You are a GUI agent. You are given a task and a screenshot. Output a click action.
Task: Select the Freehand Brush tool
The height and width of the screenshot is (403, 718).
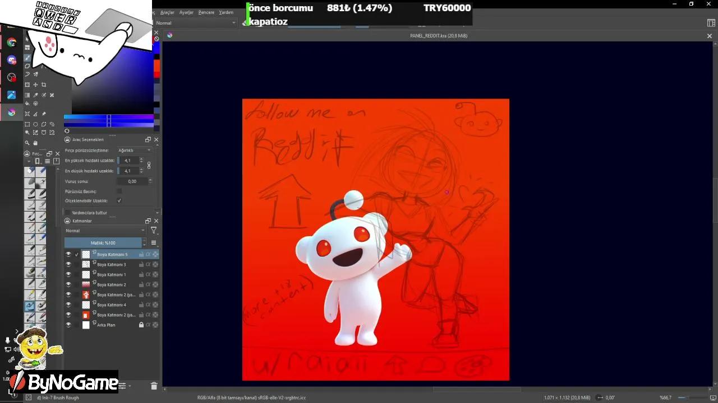(x=27, y=58)
